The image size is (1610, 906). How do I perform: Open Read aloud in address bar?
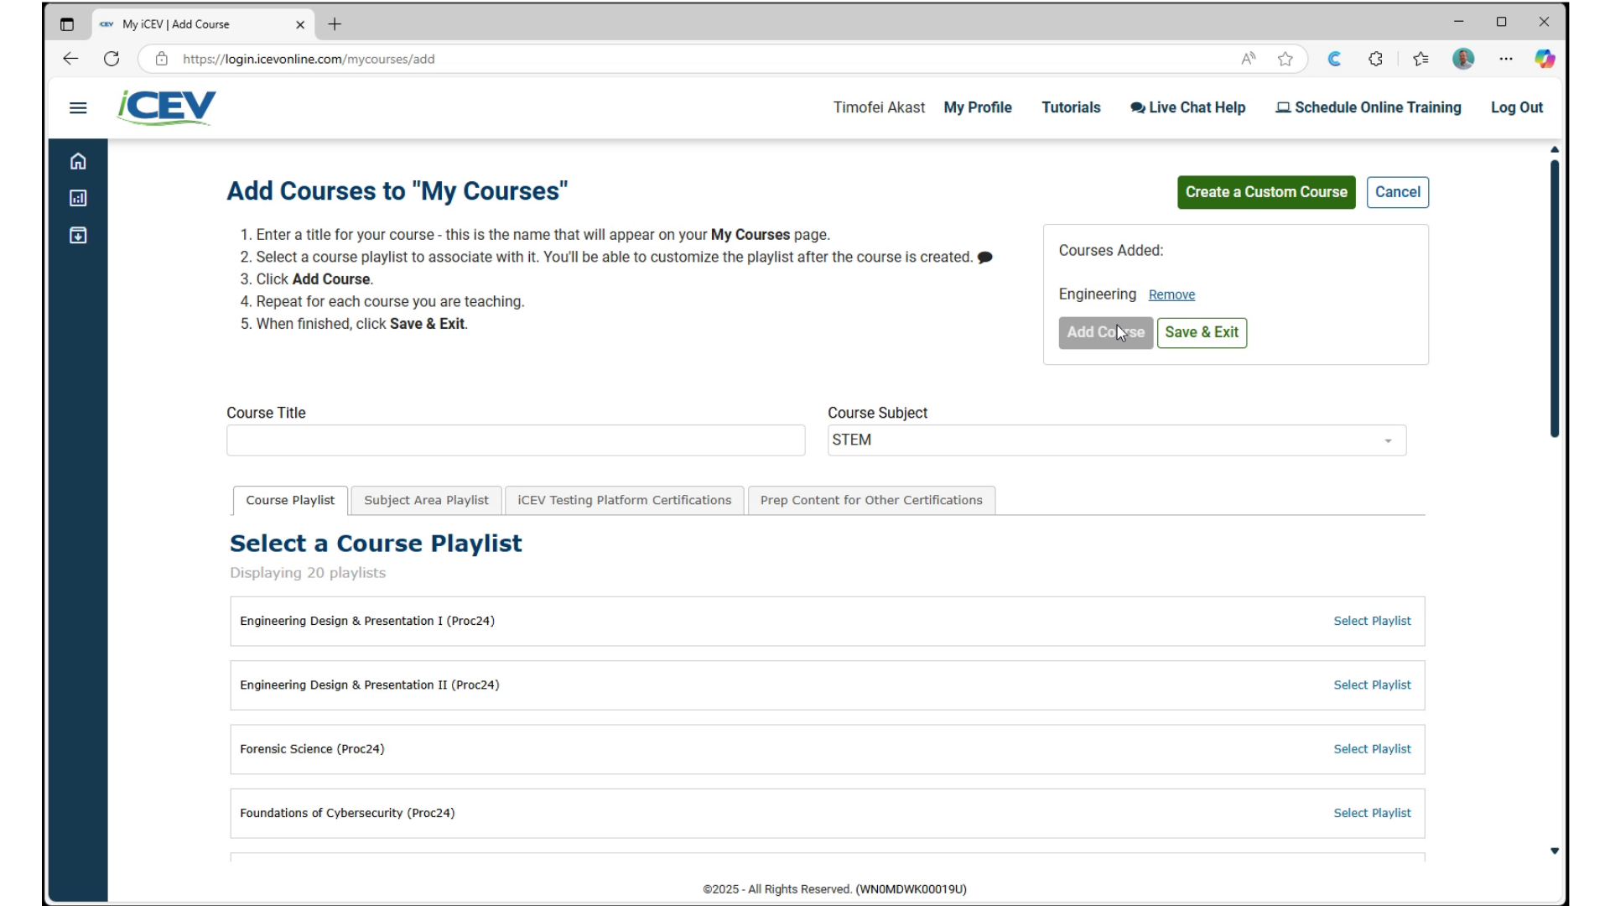(x=1249, y=59)
